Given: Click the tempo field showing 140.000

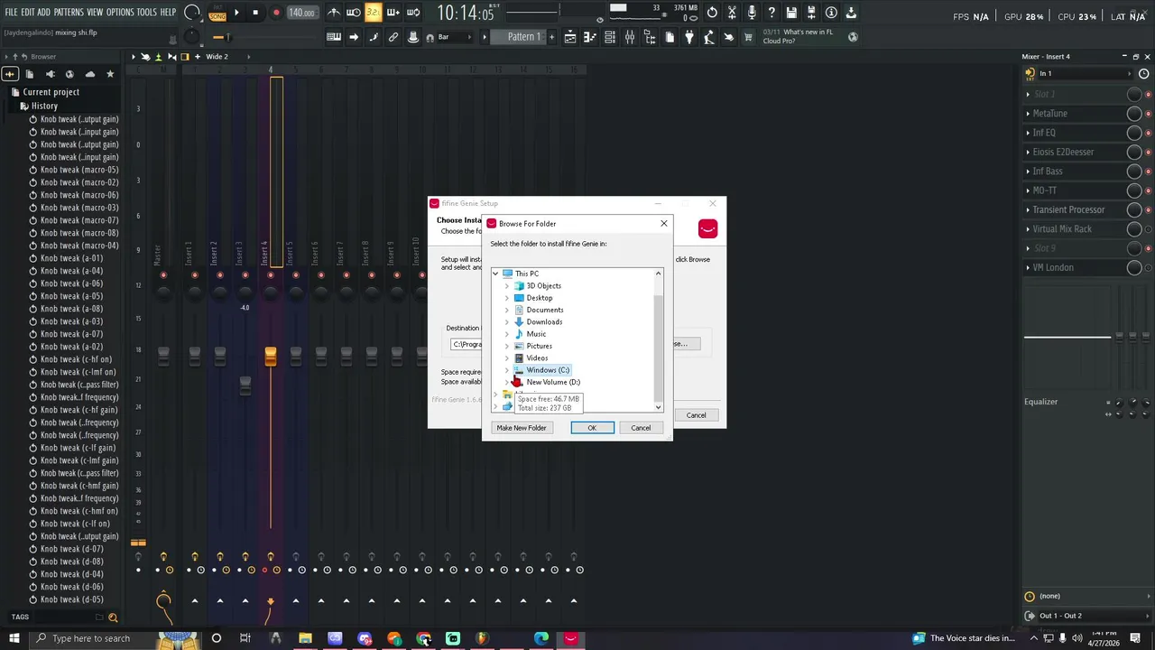Looking at the screenshot, I should point(301,13).
